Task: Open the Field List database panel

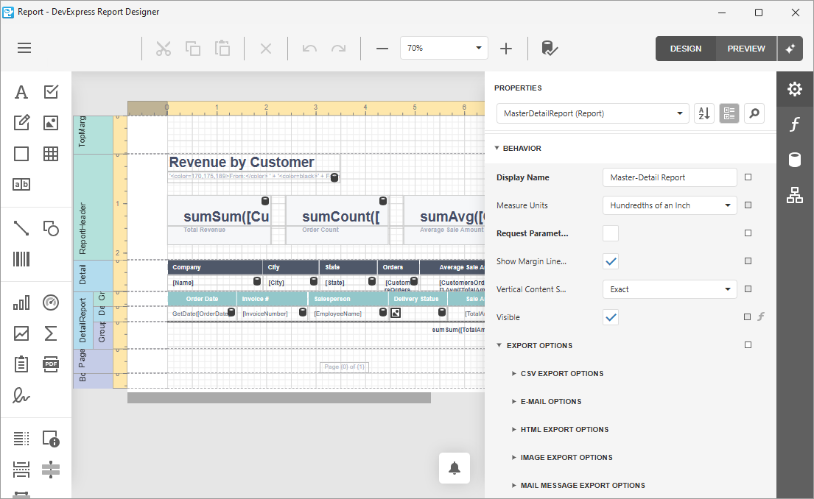Action: (x=795, y=160)
